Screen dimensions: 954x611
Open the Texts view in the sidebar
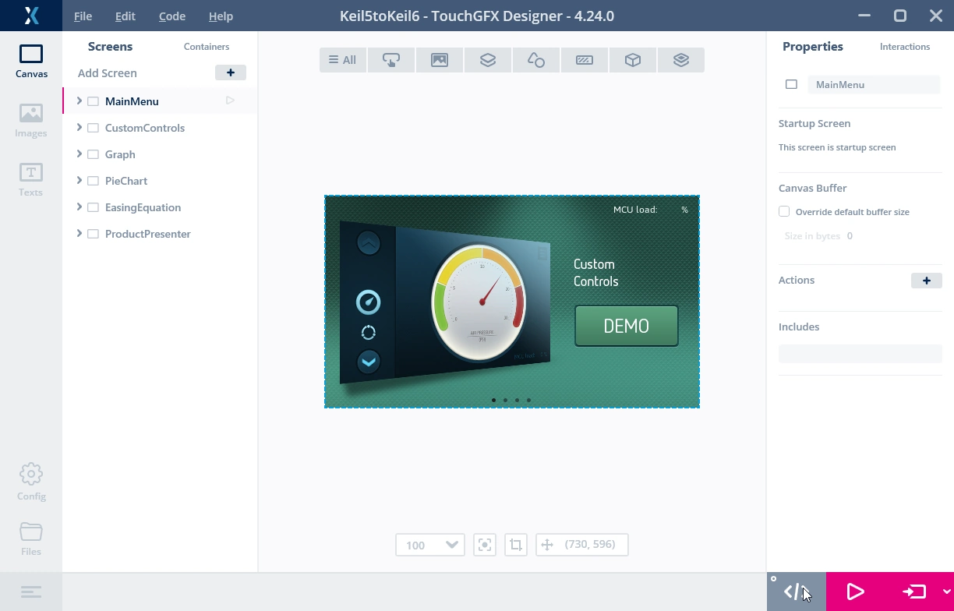pyautogui.click(x=31, y=179)
